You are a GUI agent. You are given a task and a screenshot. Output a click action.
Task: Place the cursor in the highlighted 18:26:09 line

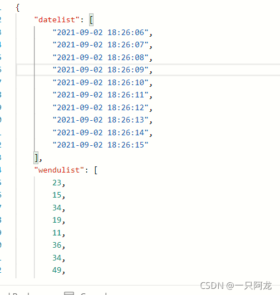[x=148, y=70]
